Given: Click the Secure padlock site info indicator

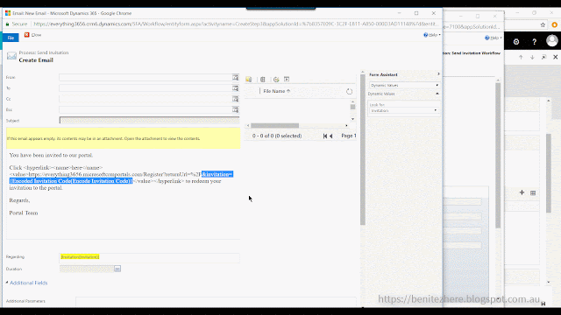Looking at the screenshot, I should pos(17,24).
